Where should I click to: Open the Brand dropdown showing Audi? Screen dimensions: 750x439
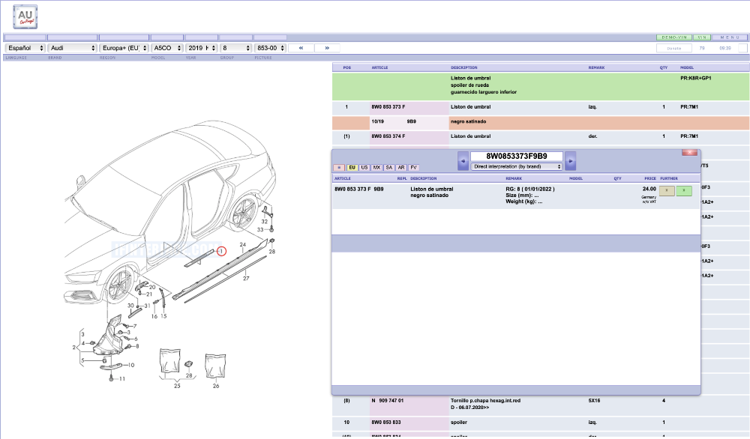72,48
